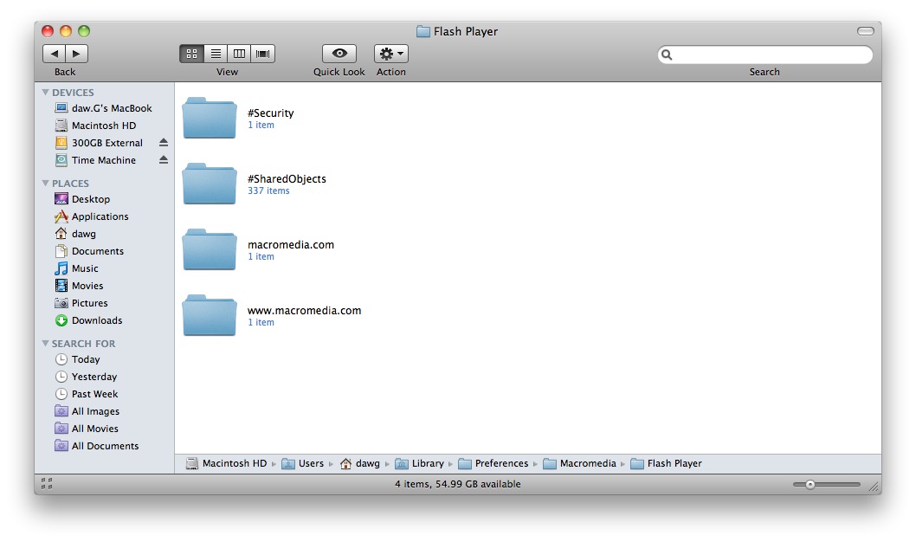The image size is (916, 542).
Task: Click the window resize grip
Action: pyautogui.click(x=874, y=486)
